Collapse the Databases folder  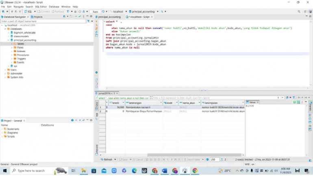(5, 29)
